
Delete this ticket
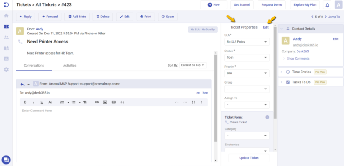103,17
